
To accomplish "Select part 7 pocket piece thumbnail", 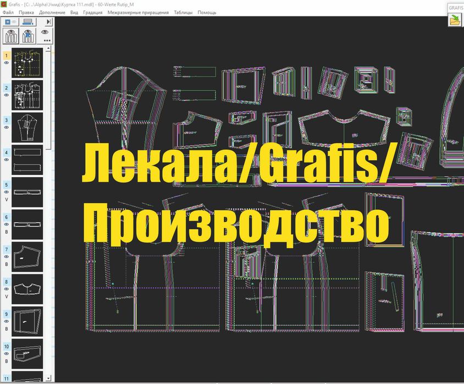I will [x=27, y=257].
